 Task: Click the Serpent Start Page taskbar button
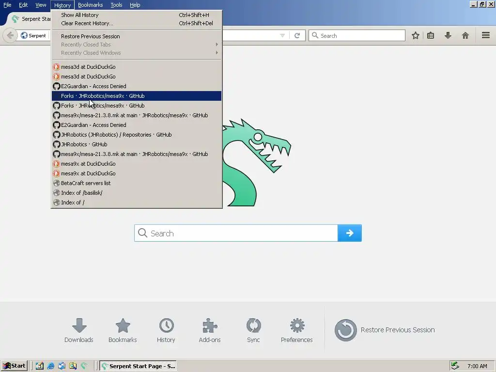pos(138,366)
